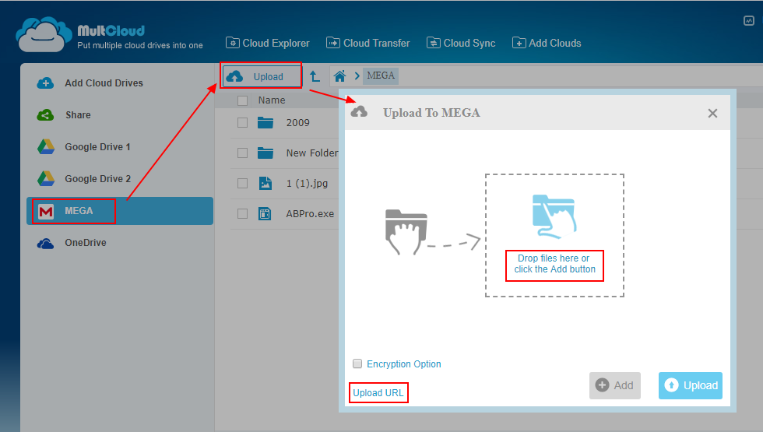Close the Upload To MEGA dialog
763x432 pixels.
pos(712,114)
